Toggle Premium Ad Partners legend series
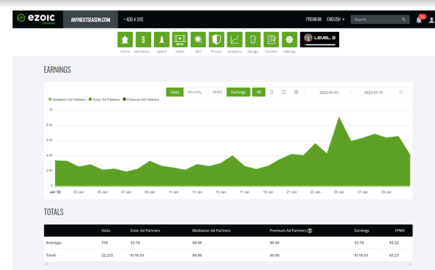Screen dimensions: 435x270 (x=141, y=99)
